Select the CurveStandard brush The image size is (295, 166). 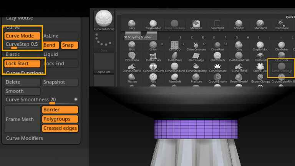tap(175, 68)
